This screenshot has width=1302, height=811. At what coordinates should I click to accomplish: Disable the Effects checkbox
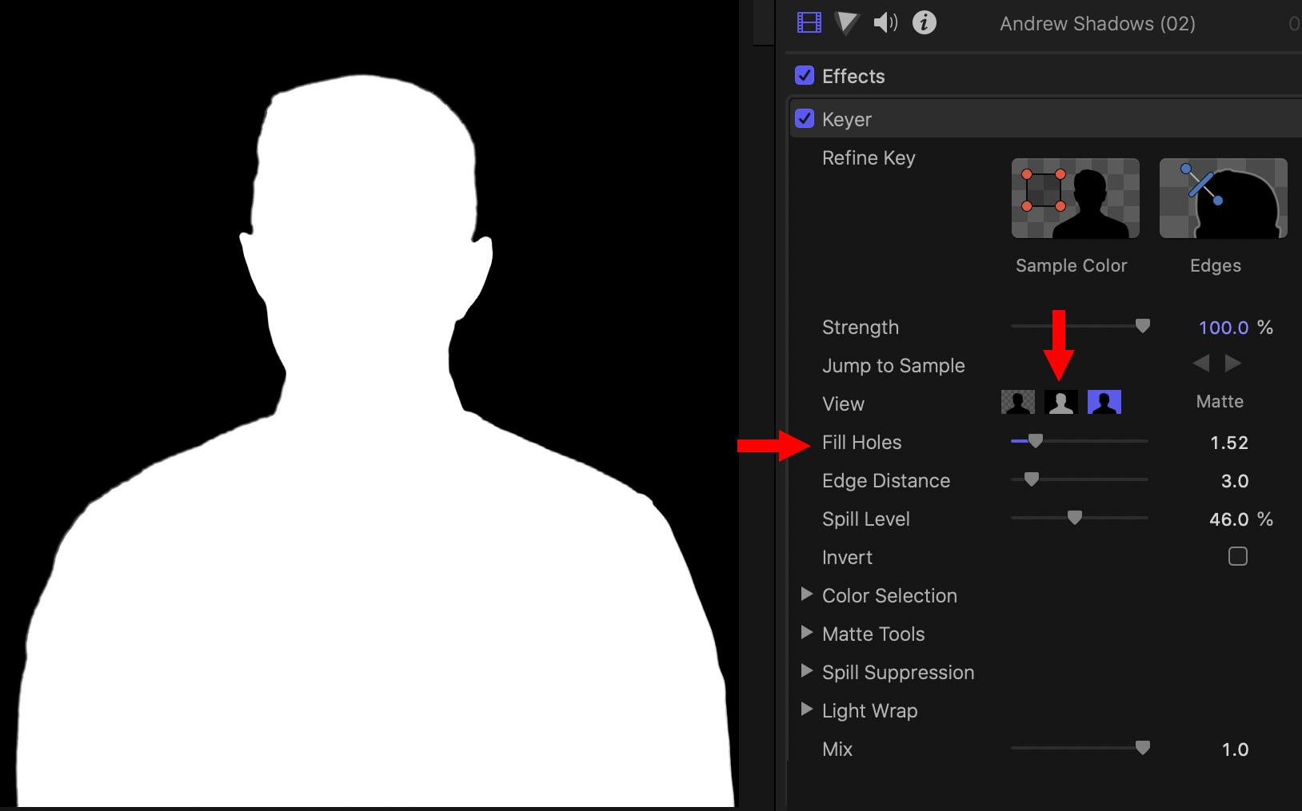pos(805,76)
